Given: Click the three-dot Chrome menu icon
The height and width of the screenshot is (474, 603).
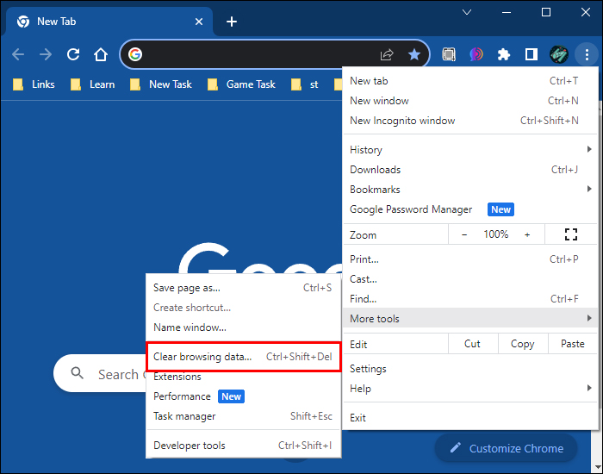Looking at the screenshot, I should 587,54.
